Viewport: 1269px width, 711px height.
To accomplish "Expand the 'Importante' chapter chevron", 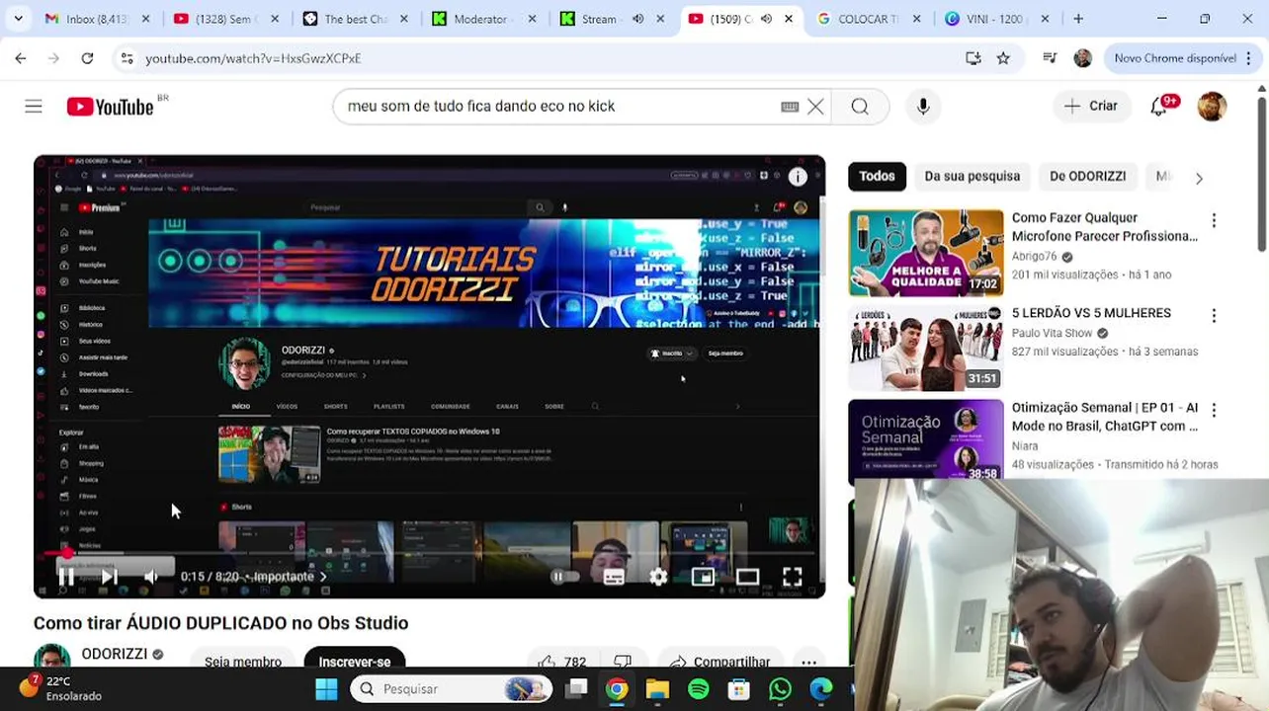I will click(x=323, y=577).
